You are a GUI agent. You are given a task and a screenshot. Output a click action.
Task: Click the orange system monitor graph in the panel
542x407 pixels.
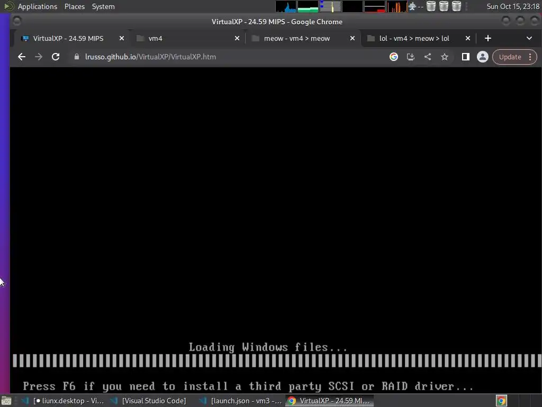397,6
